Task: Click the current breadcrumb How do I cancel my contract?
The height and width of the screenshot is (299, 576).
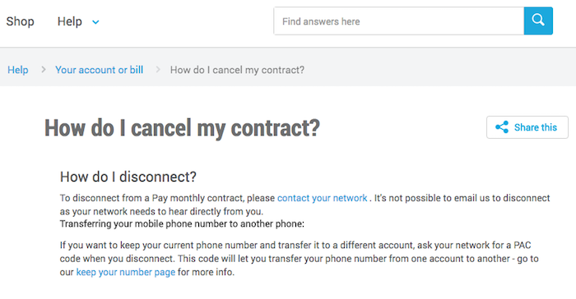Action: 237,70
